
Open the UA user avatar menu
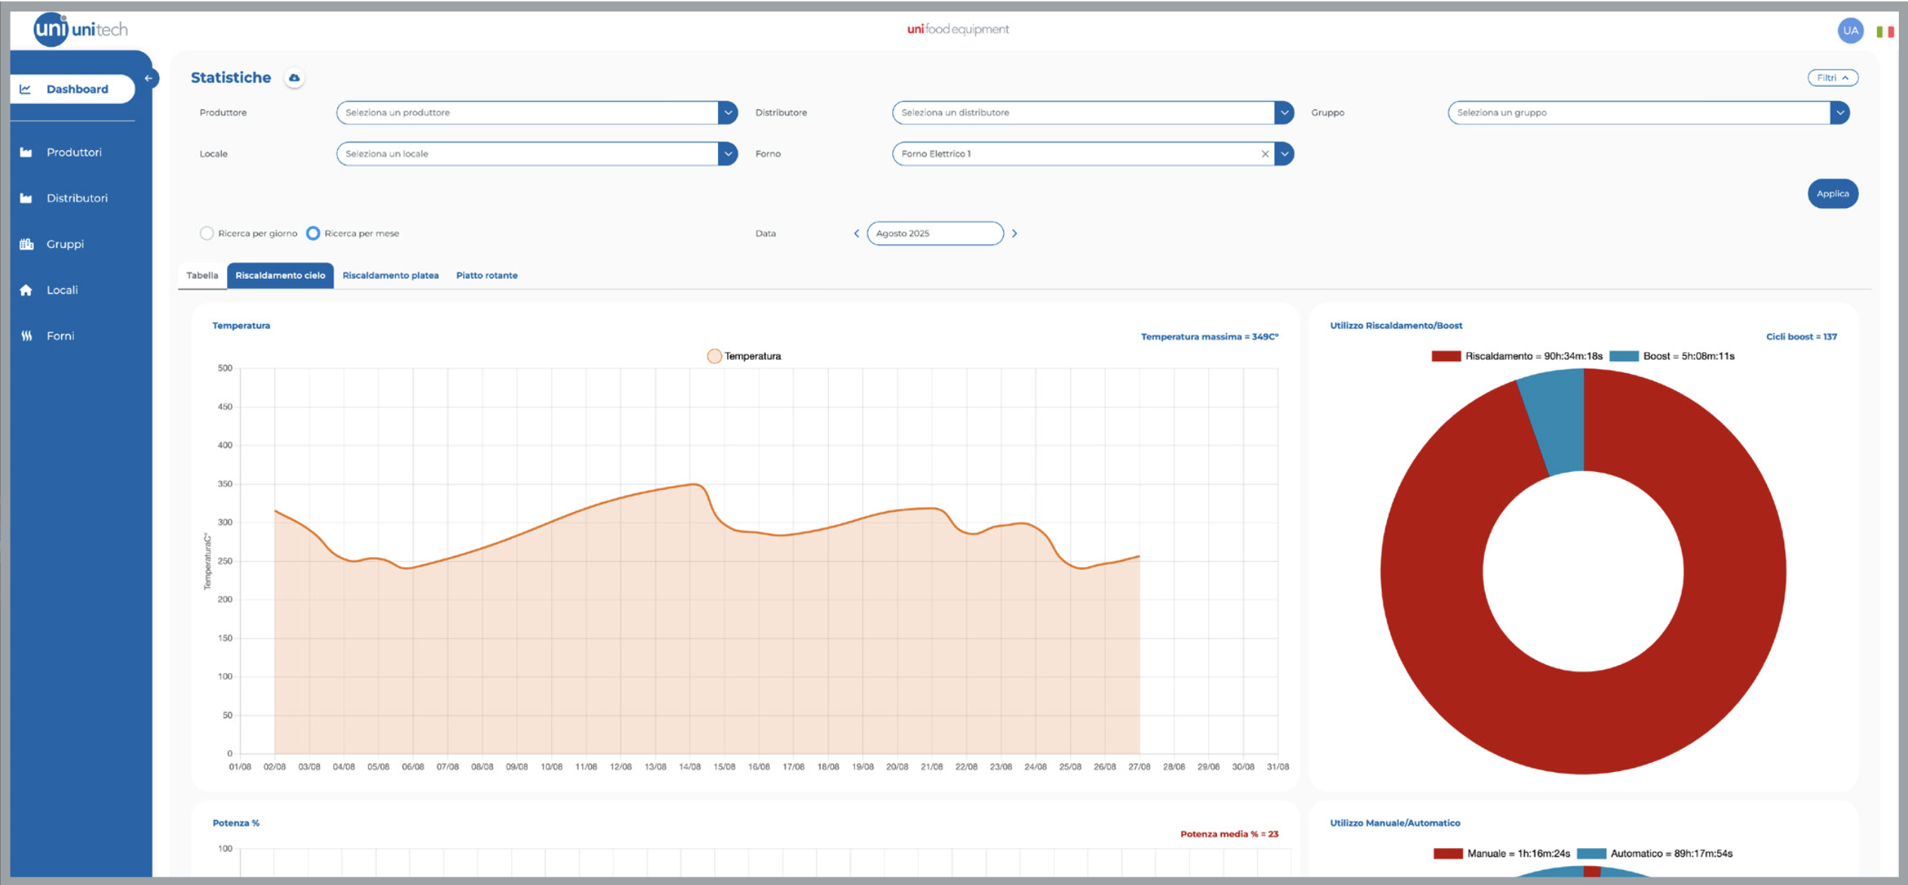click(1850, 30)
